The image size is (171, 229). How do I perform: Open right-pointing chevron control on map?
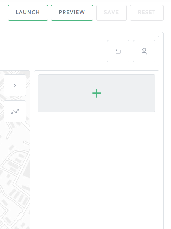pos(15,85)
